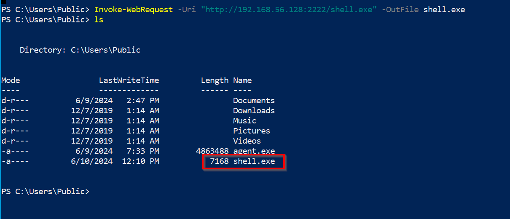The width and height of the screenshot is (510, 219).
Task: Click the LastWriteTime column header
Action: (129, 80)
